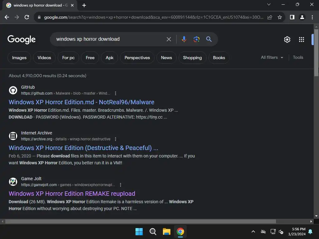The width and height of the screenshot is (319, 239).
Task: Click the horizontal page scrollbar thumb
Action: [x=140, y=221]
